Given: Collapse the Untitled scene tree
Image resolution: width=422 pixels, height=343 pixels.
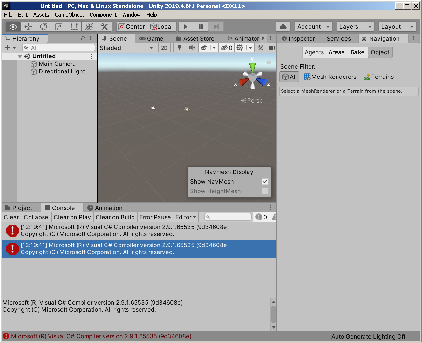Looking at the screenshot, I should pos(20,57).
